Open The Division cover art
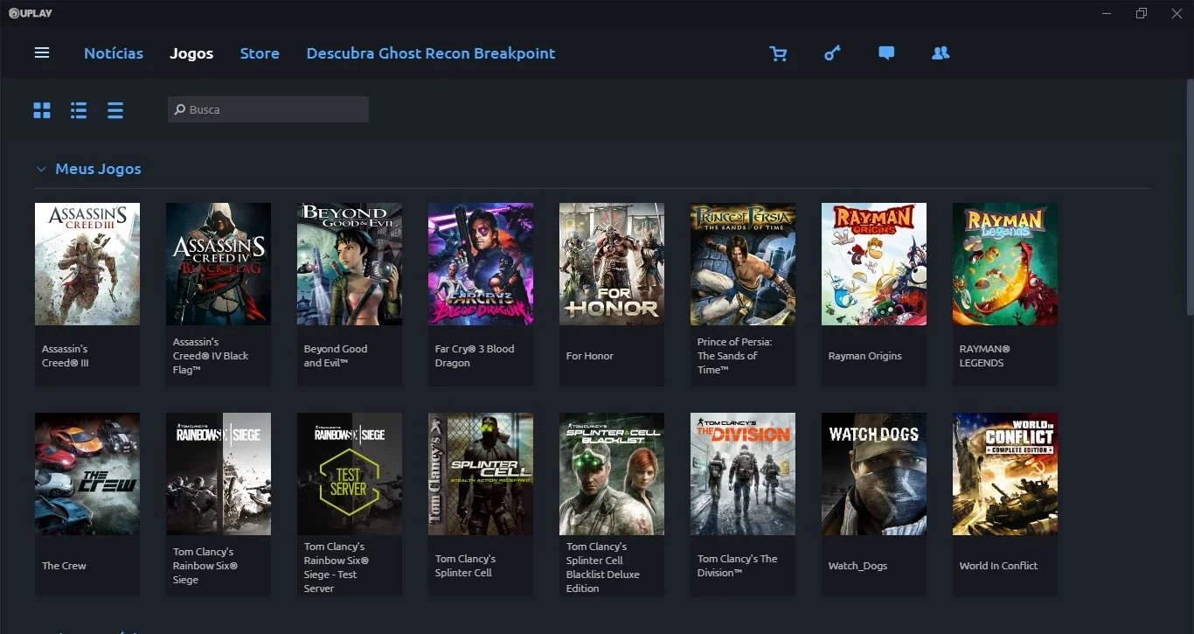 pos(743,474)
